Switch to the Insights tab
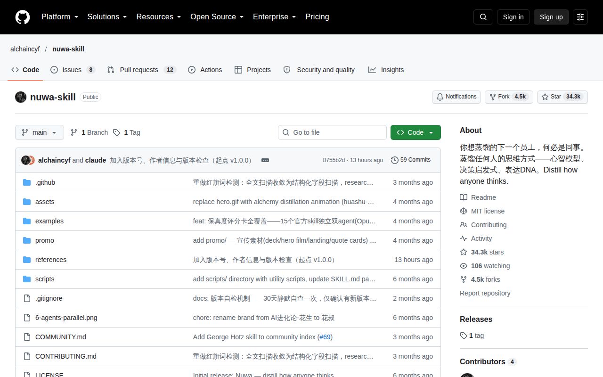This screenshot has width=603, height=377. pyautogui.click(x=386, y=70)
